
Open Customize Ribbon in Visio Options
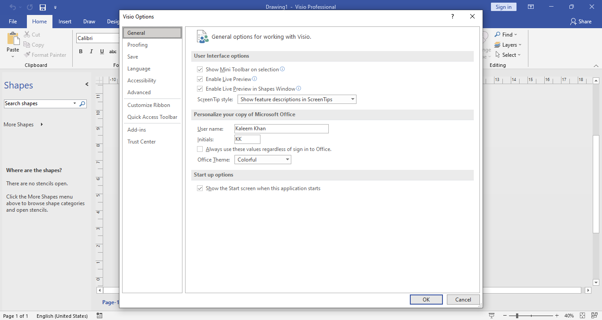coord(152,105)
